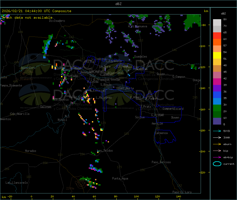237x200 pixels.
Task: Click the 39 dBZ magenta color swatch
Action: [217, 81]
